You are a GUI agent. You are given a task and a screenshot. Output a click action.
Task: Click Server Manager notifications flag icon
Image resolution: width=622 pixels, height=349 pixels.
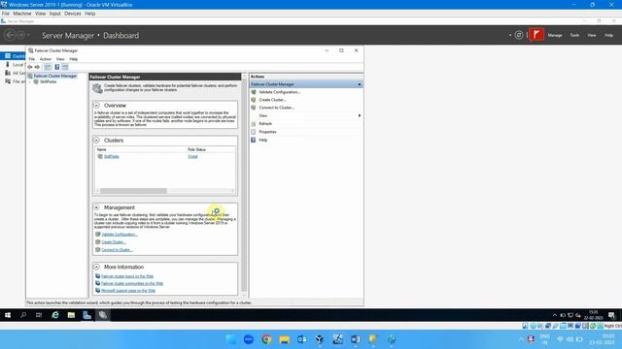point(536,35)
